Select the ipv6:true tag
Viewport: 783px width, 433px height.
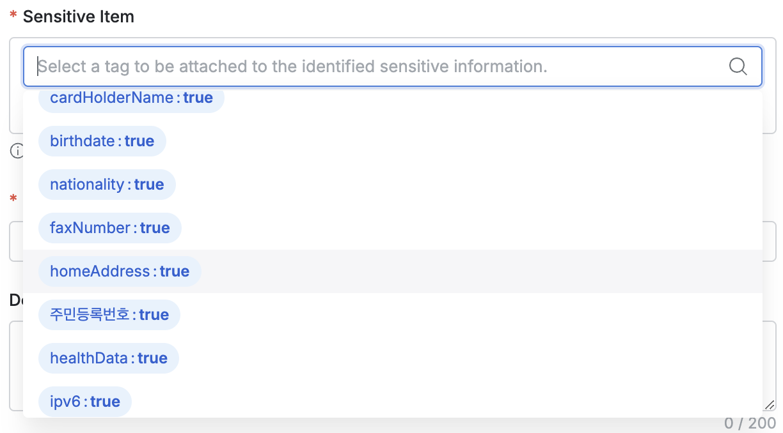coord(85,402)
